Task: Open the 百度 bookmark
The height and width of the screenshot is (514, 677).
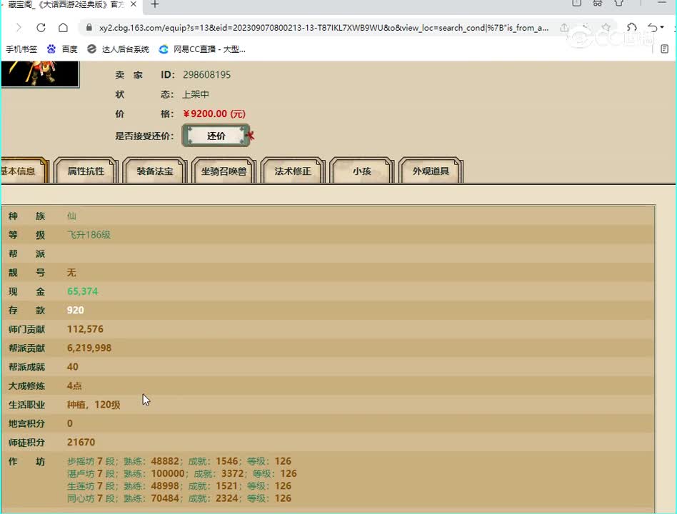Action: tap(63, 49)
